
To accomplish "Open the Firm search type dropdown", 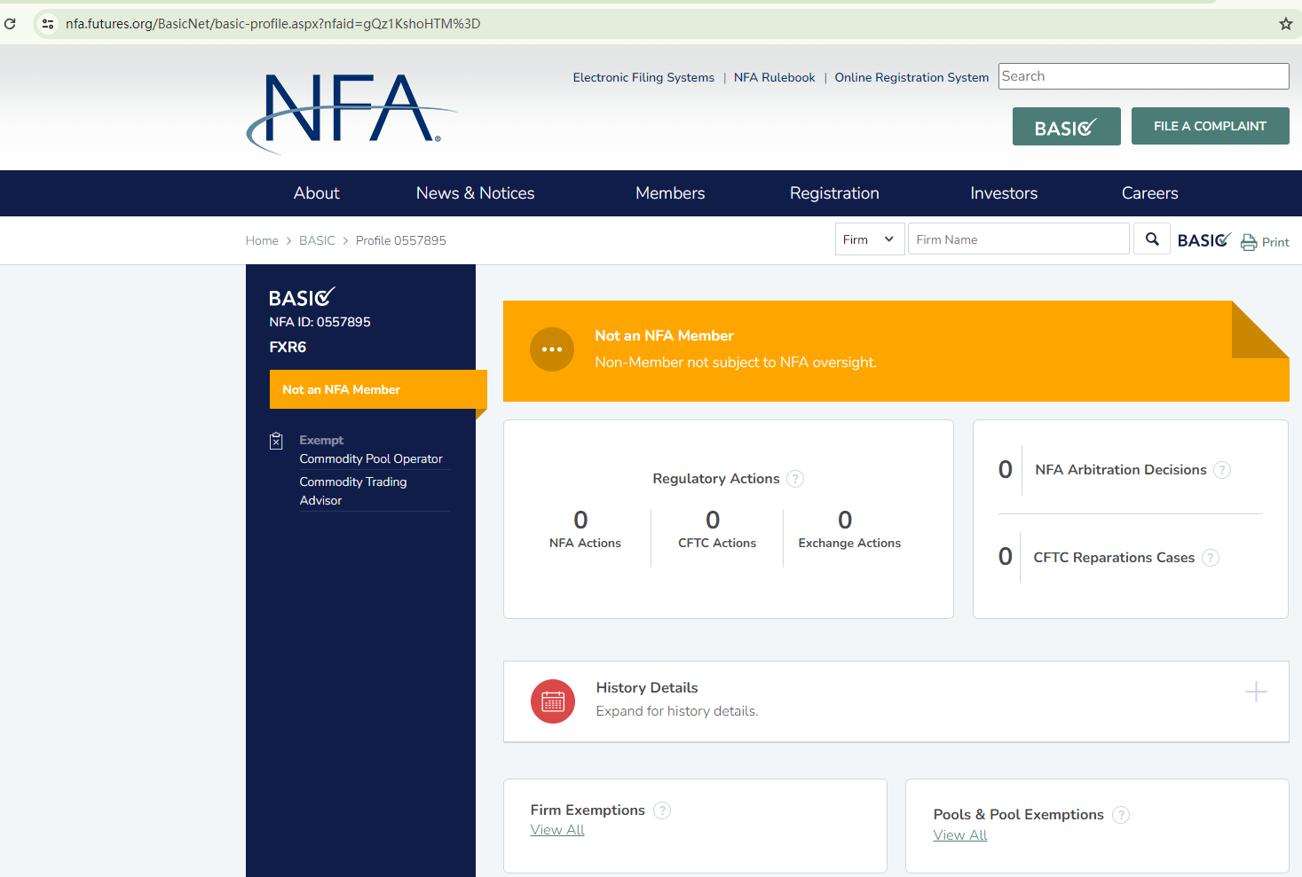I will click(869, 239).
